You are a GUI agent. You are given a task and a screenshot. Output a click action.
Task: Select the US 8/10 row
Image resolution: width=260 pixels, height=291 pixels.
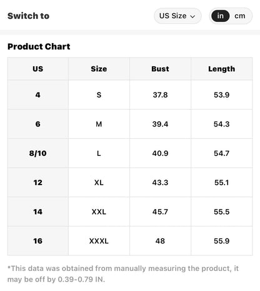coord(130,153)
